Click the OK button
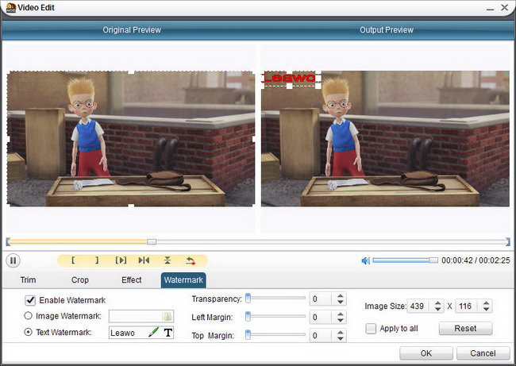 click(x=426, y=353)
